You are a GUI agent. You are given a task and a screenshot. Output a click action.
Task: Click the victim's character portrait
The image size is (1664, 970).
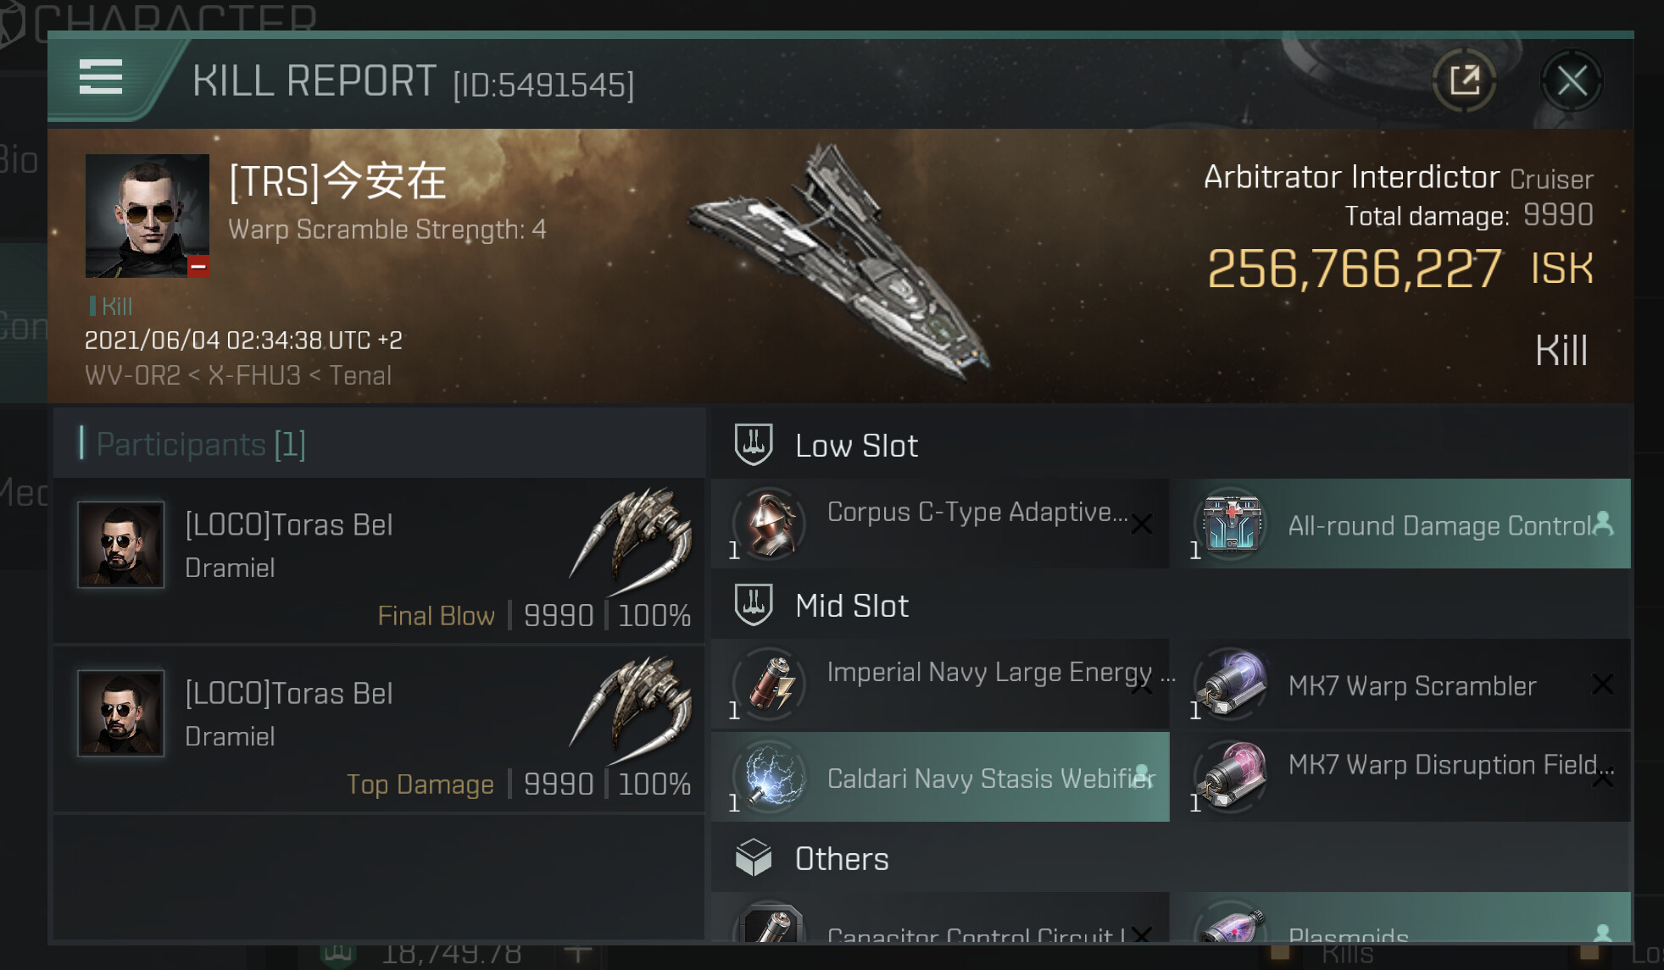click(147, 215)
